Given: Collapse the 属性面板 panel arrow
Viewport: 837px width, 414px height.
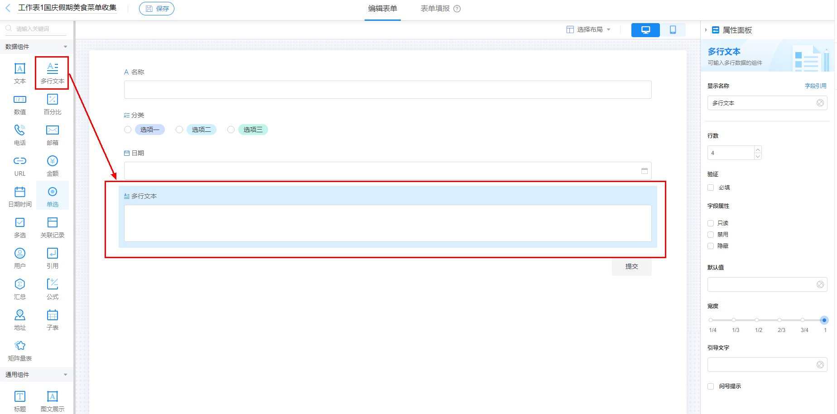Looking at the screenshot, I should pyautogui.click(x=706, y=30).
